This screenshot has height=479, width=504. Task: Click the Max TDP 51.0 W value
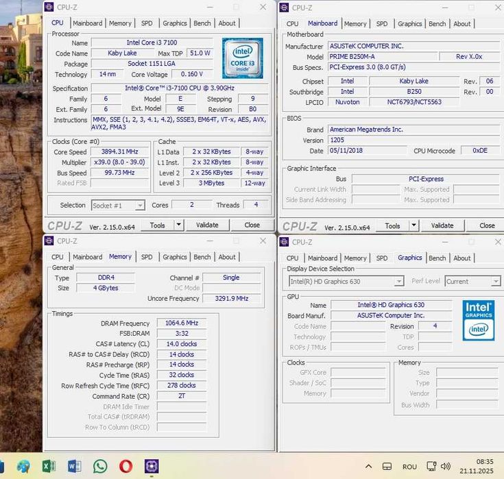pyautogui.click(x=200, y=53)
